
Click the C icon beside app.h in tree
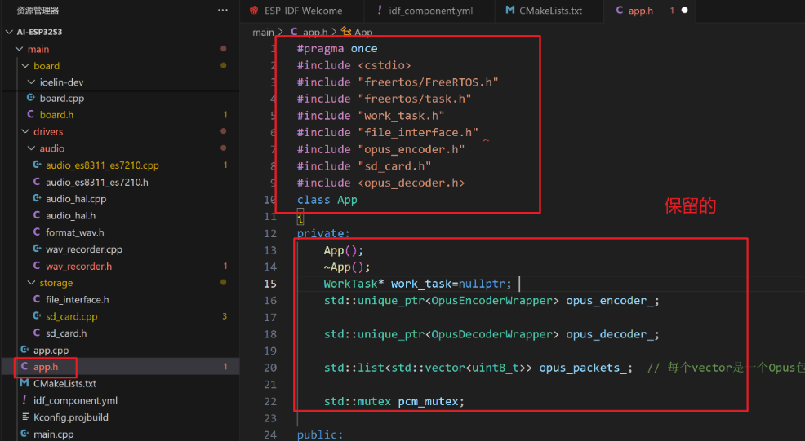[x=24, y=366]
